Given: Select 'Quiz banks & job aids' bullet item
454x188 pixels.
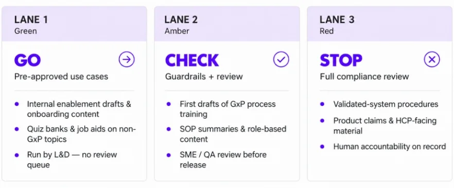Looking at the screenshot, I should (x=81, y=134).
